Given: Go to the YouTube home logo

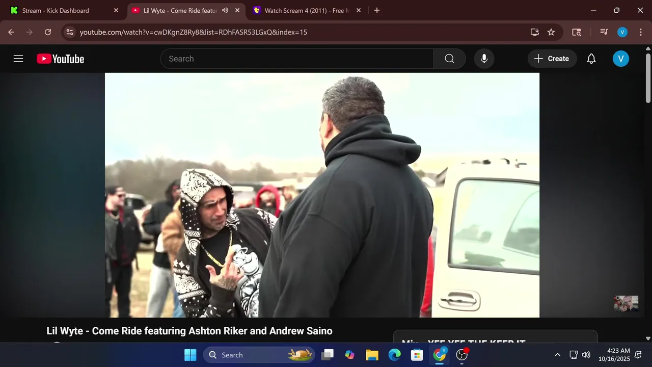Looking at the screenshot, I should (x=60, y=59).
